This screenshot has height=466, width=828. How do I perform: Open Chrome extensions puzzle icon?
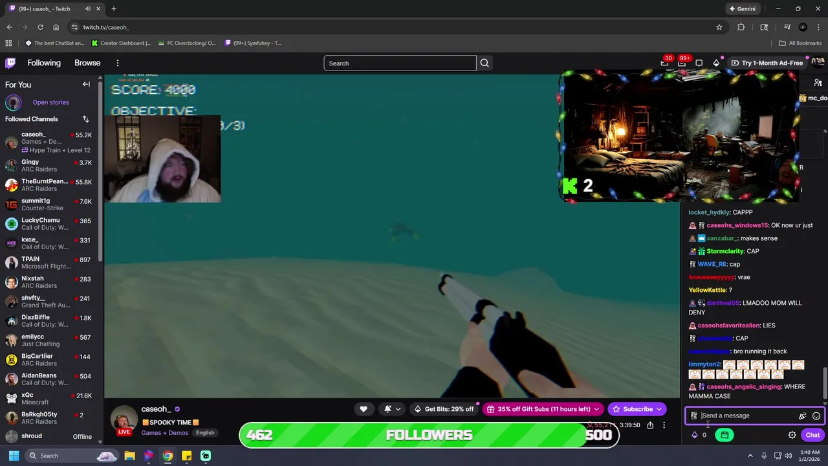coord(741,27)
